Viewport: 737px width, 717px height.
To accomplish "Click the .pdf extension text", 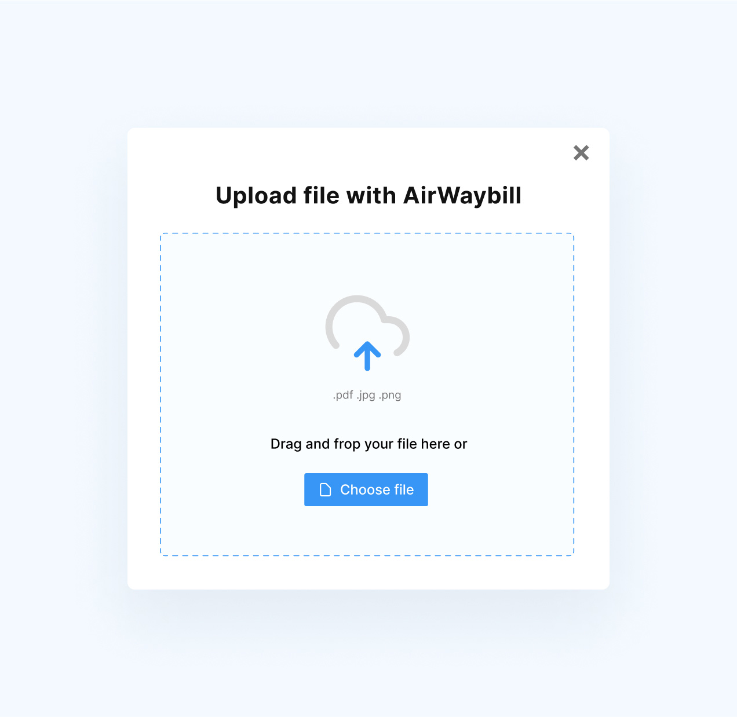I will point(343,395).
